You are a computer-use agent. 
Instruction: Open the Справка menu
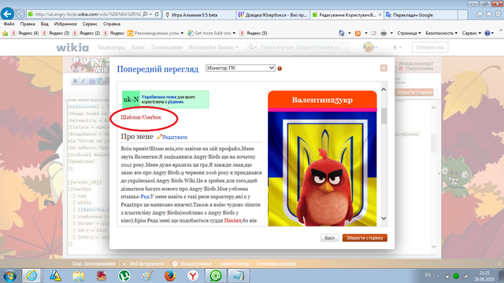click(x=112, y=24)
